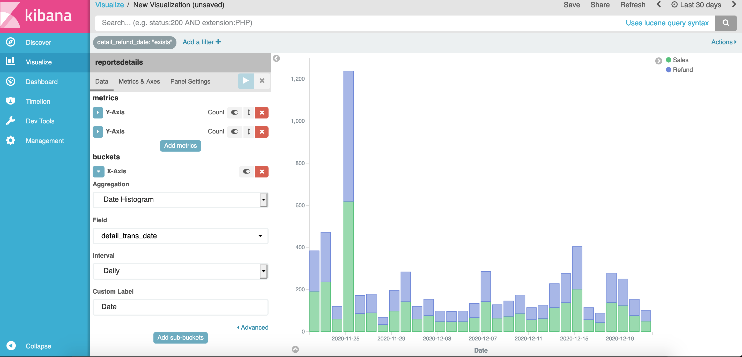Open Dev Tools from the wrench icon
This screenshot has height=357, width=742.
click(x=11, y=121)
